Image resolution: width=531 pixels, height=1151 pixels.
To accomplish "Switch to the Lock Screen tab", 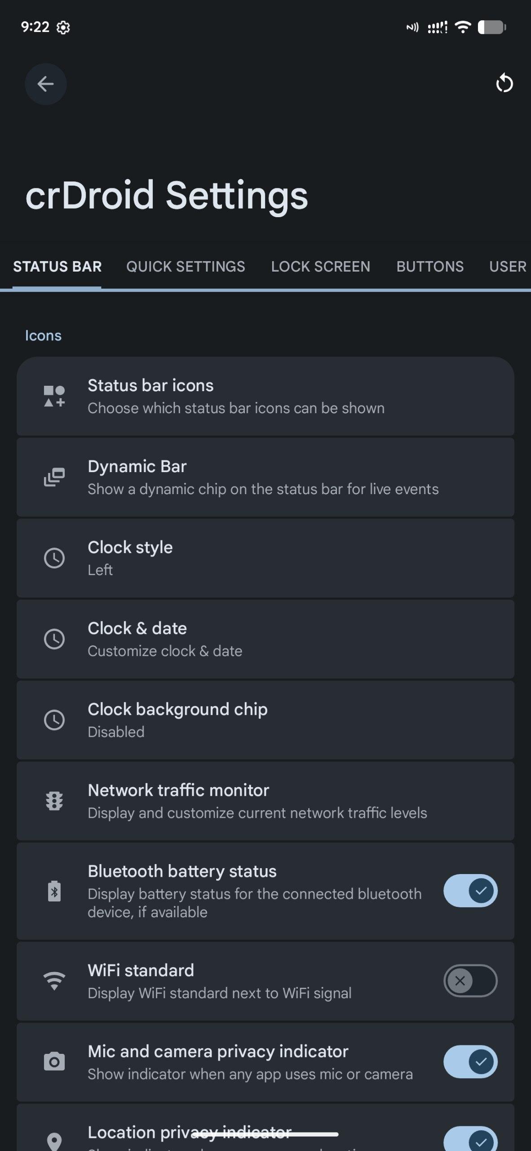I will pos(320,267).
